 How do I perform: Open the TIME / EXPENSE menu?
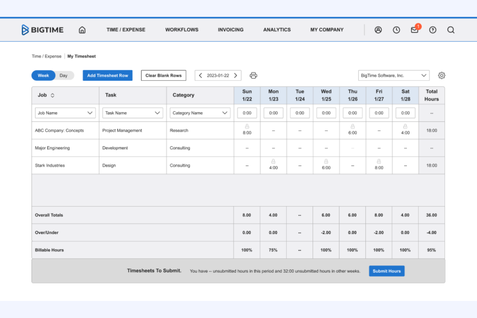click(x=126, y=30)
